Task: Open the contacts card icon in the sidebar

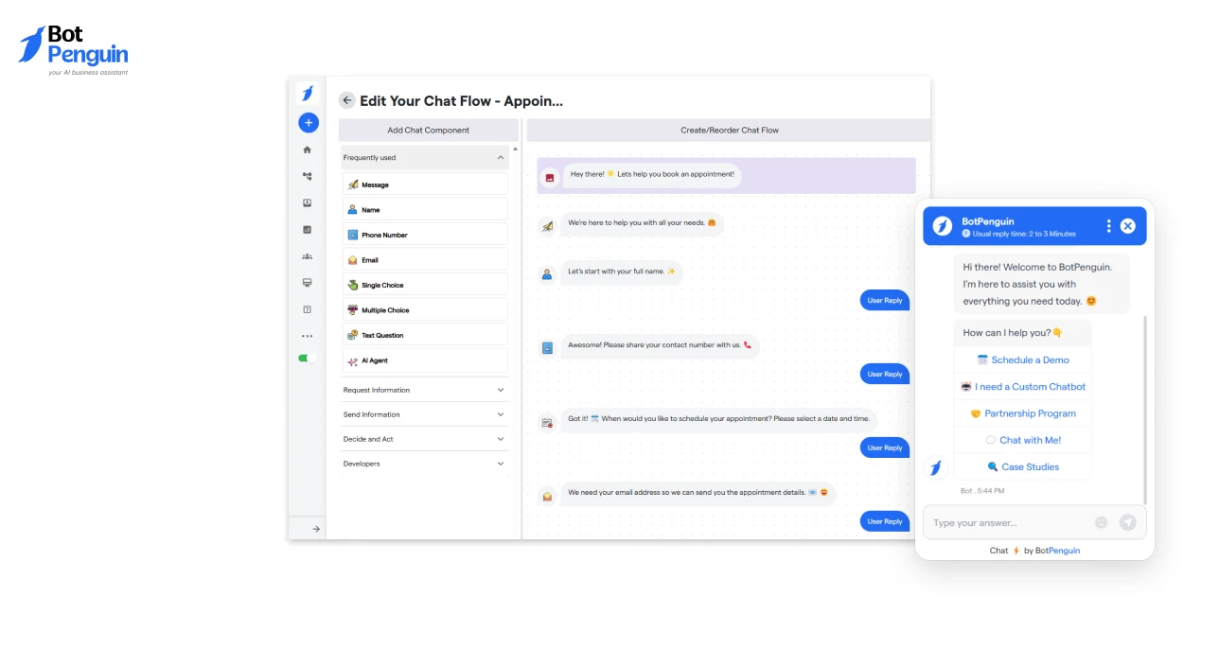Action: pos(307,202)
